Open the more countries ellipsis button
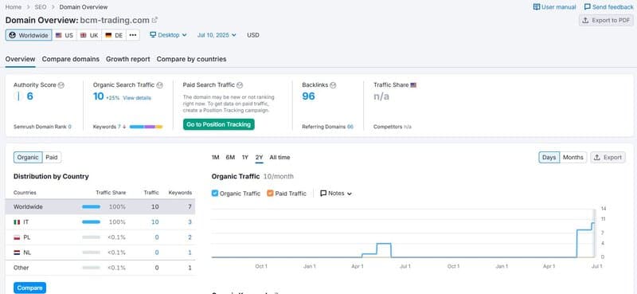637x294 pixels. (132, 35)
